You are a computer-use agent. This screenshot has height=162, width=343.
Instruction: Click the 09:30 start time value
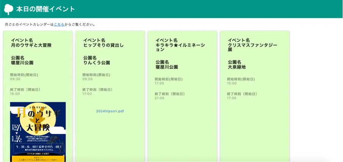15,79
